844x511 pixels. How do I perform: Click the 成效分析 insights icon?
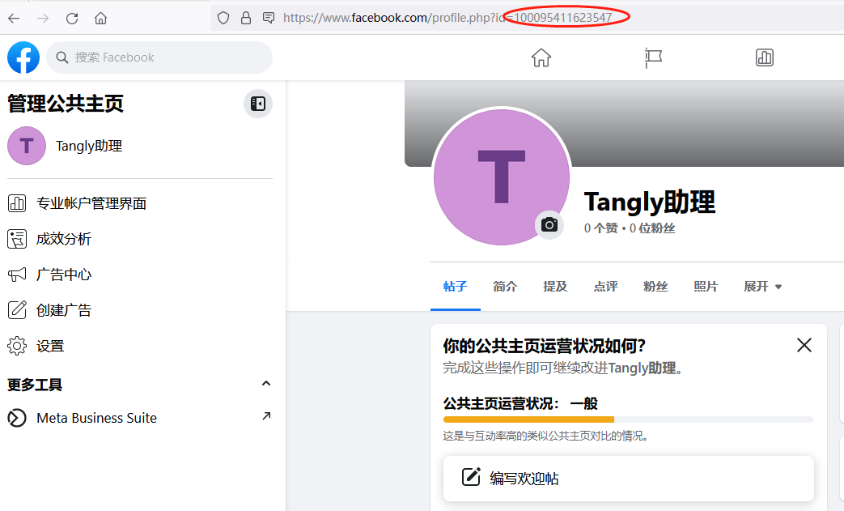[x=17, y=239]
